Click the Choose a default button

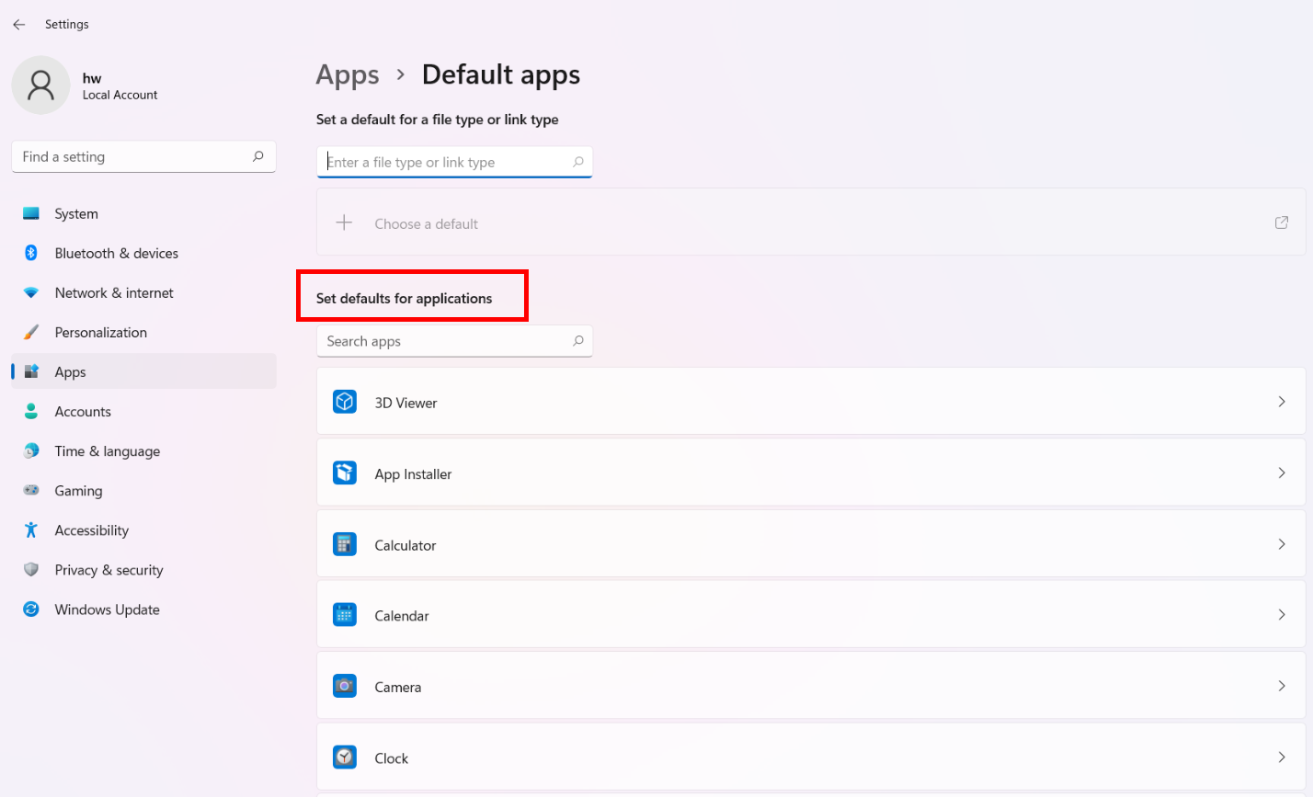pos(811,222)
